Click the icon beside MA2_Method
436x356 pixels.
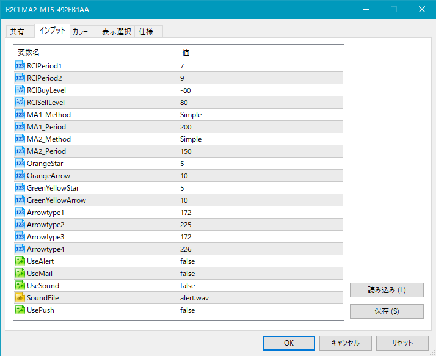coord(20,139)
